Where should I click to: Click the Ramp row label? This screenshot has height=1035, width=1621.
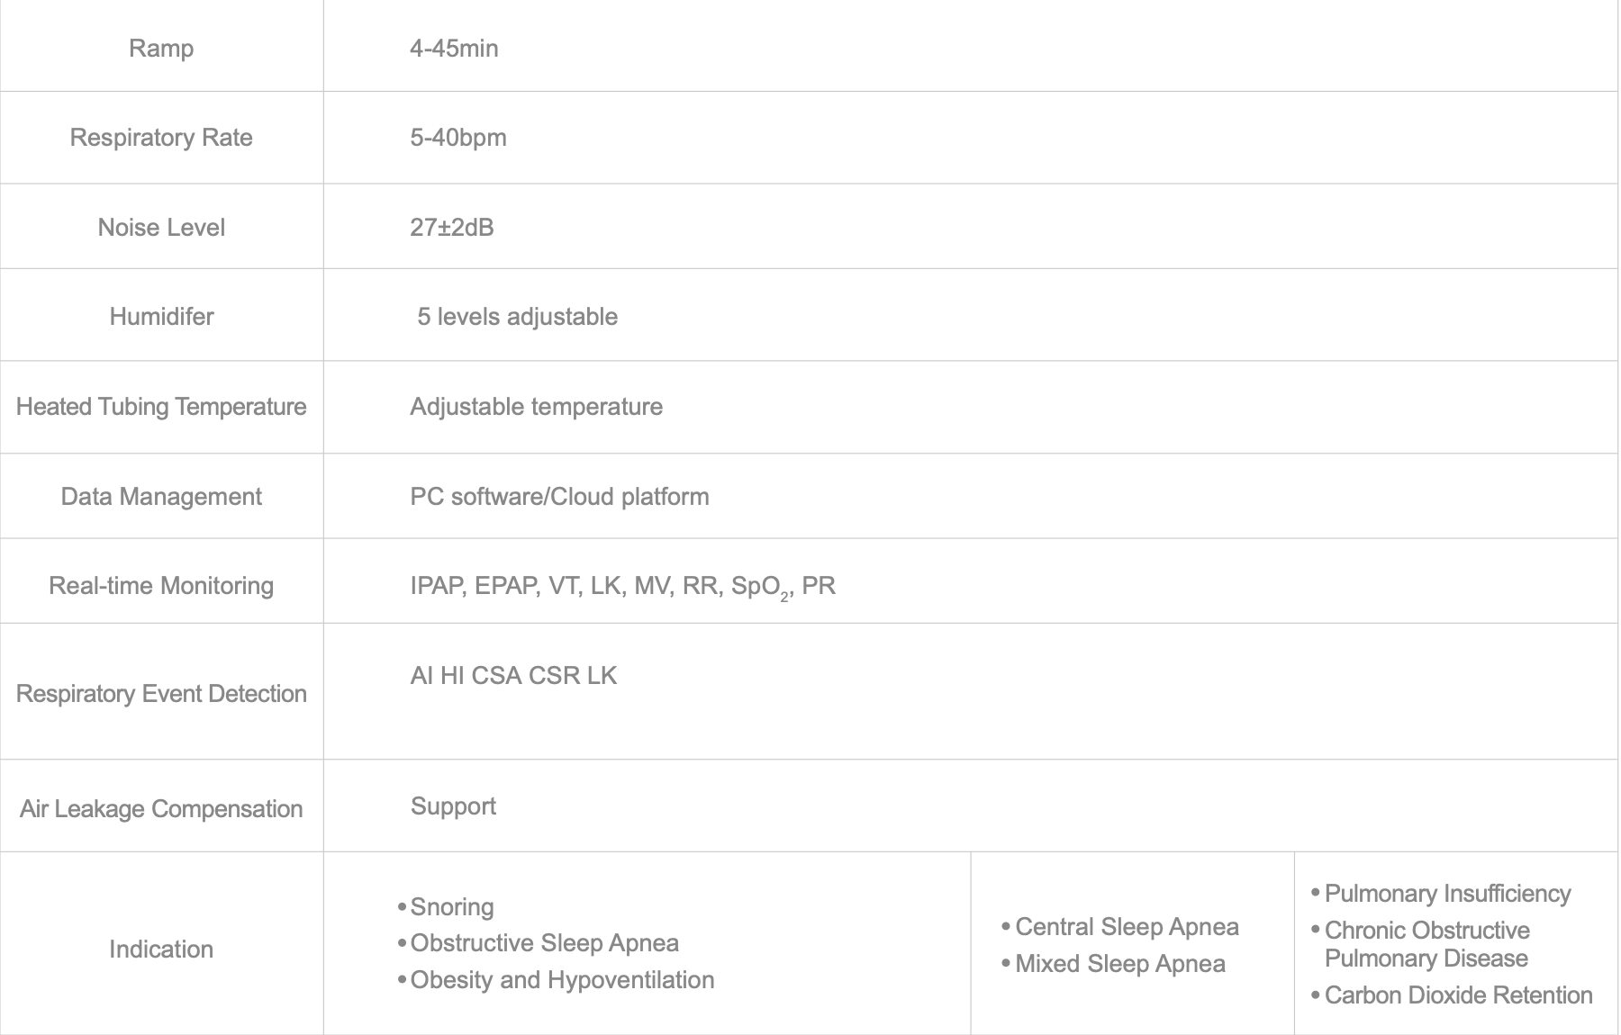click(161, 48)
